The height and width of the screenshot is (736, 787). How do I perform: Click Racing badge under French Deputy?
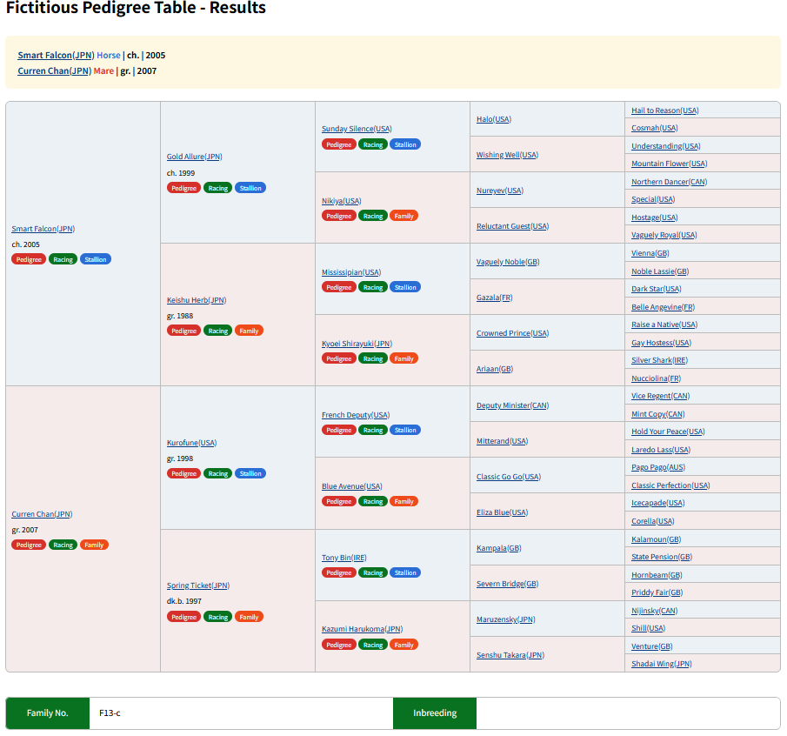click(373, 430)
